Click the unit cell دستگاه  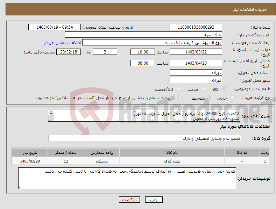coord(102,161)
